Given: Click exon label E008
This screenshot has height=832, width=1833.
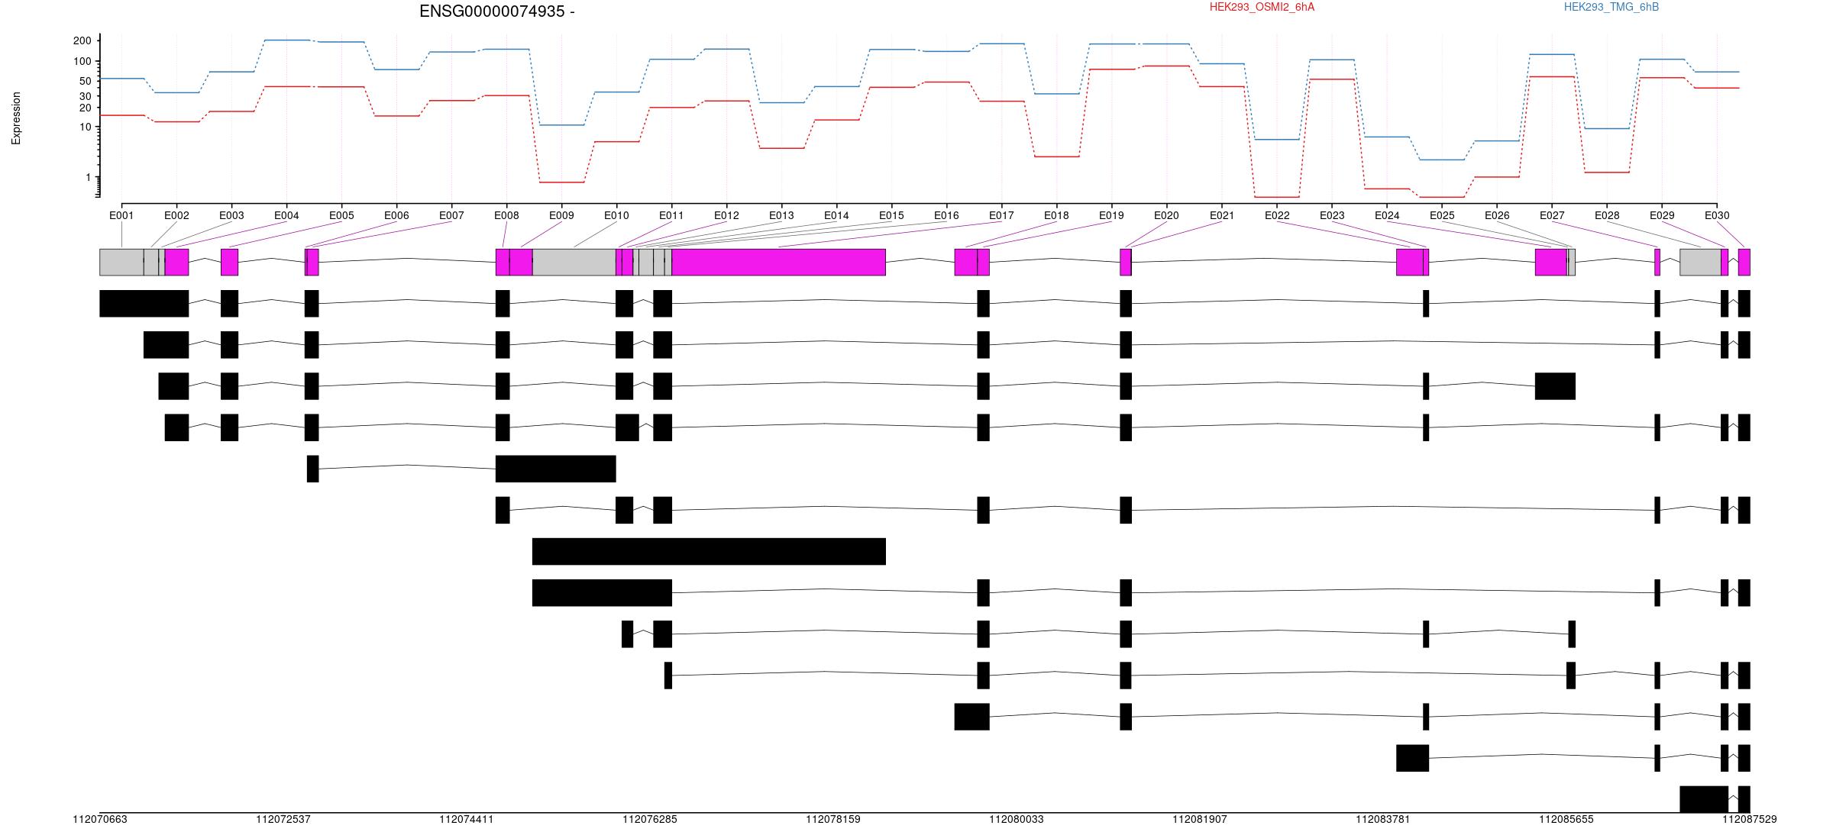Looking at the screenshot, I should click(x=506, y=215).
